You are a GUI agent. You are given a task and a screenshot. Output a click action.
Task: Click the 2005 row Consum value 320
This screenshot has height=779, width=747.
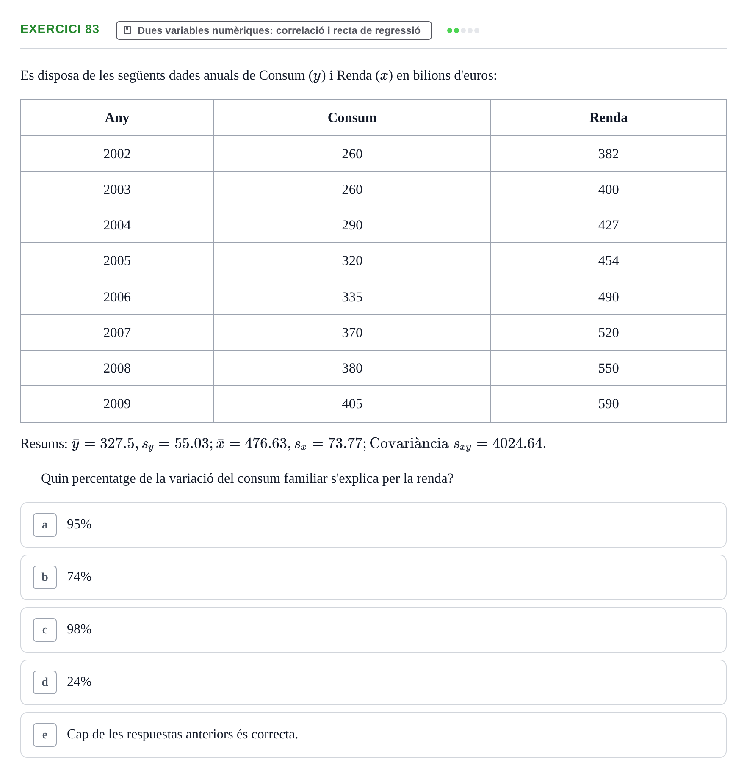click(x=352, y=261)
